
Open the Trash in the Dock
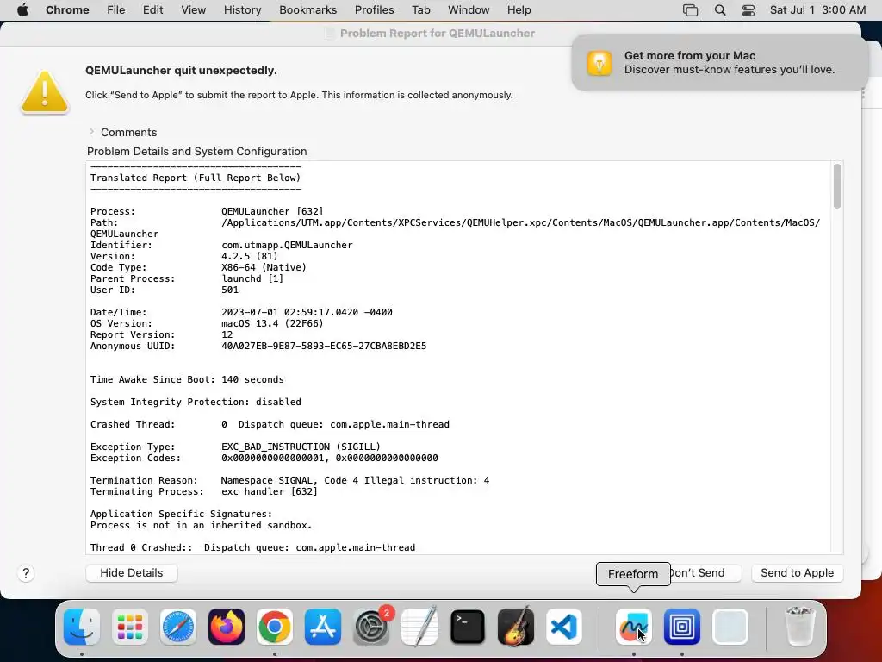coord(799,627)
